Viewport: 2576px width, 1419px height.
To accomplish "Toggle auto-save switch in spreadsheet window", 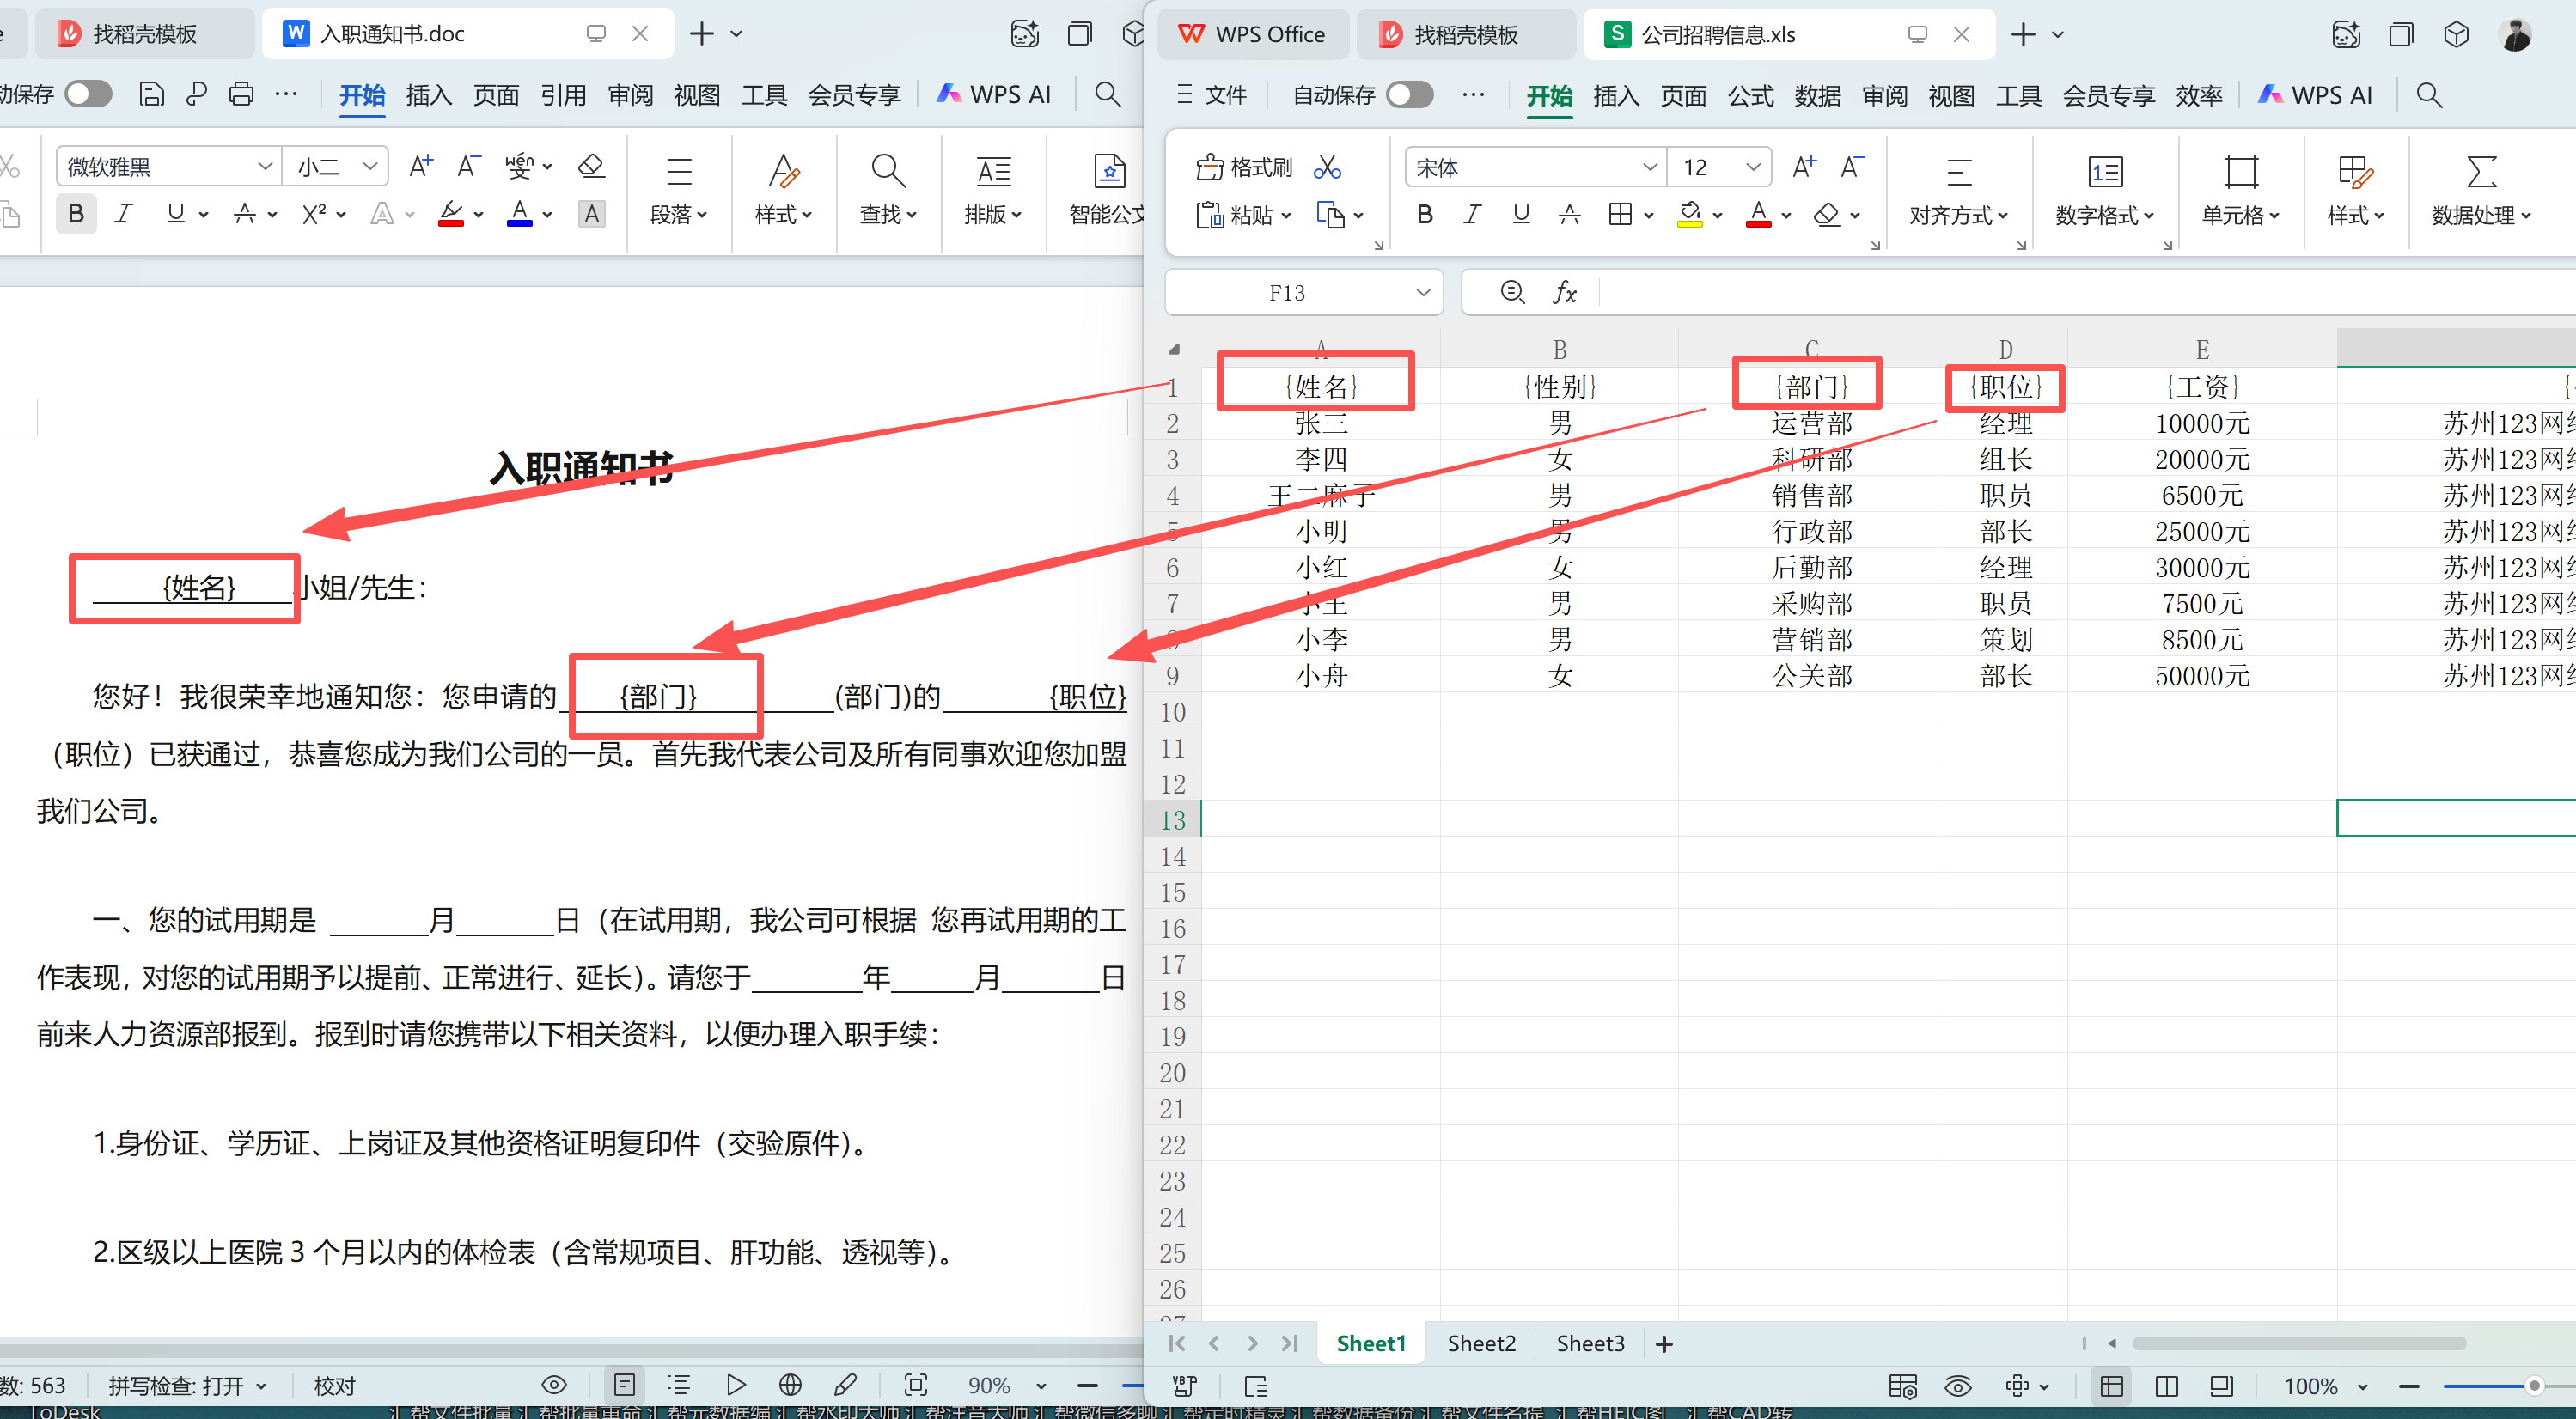I will pyautogui.click(x=1409, y=95).
